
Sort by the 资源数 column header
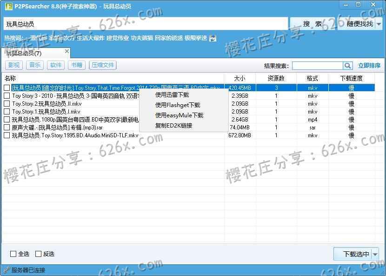pos(276,78)
